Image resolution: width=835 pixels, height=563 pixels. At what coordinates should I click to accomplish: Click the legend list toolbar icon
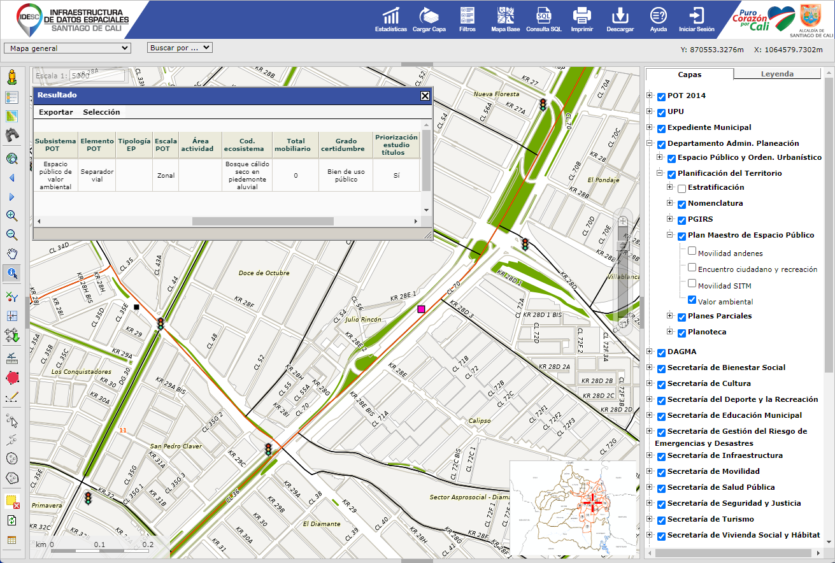point(11,97)
